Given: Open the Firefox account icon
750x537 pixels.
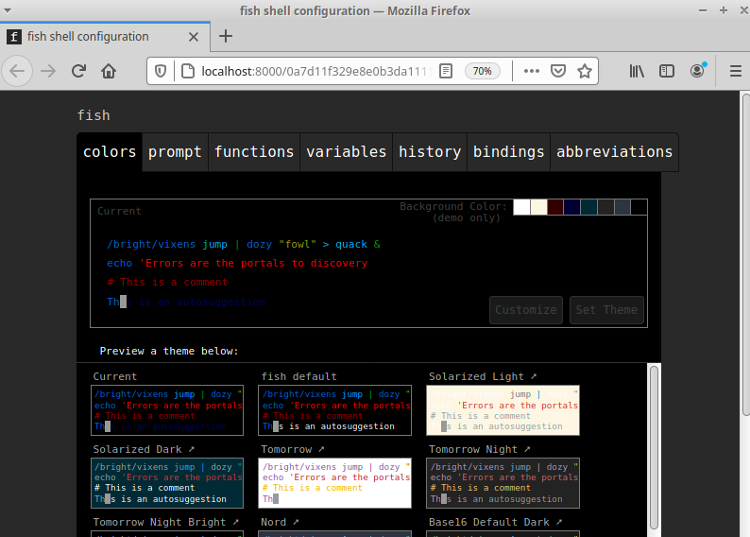Looking at the screenshot, I should pos(697,71).
